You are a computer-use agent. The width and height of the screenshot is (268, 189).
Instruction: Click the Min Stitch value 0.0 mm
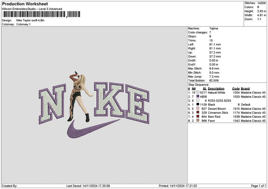[x=214, y=73]
